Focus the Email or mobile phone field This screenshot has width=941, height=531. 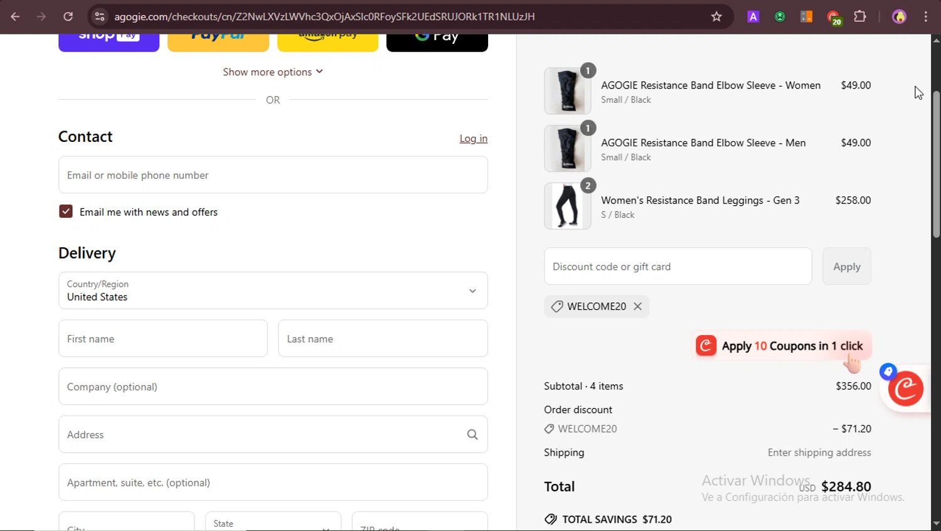(x=273, y=175)
